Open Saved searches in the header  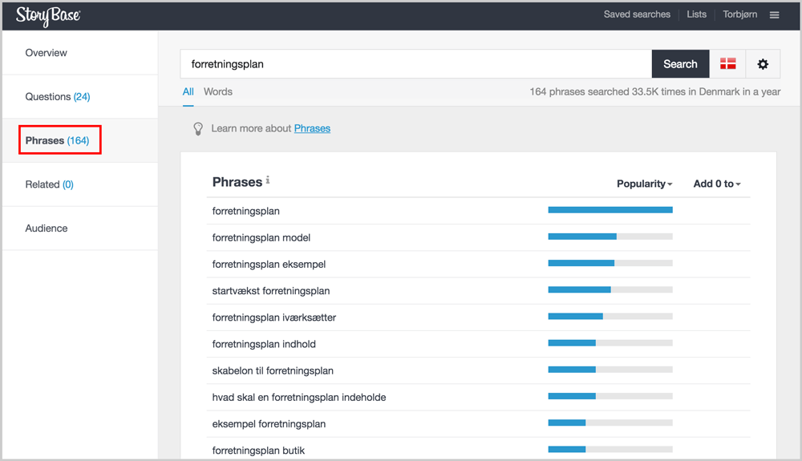point(637,14)
